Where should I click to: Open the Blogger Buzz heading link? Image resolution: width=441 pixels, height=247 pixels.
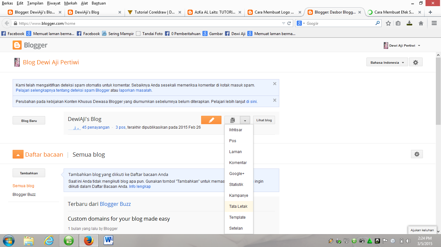115,204
